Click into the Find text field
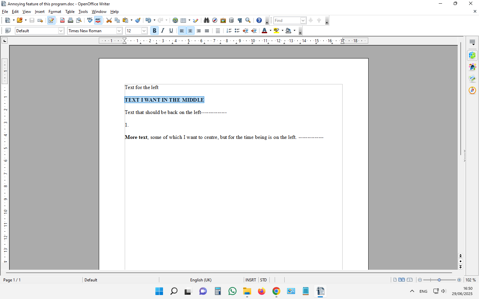 (x=287, y=20)
